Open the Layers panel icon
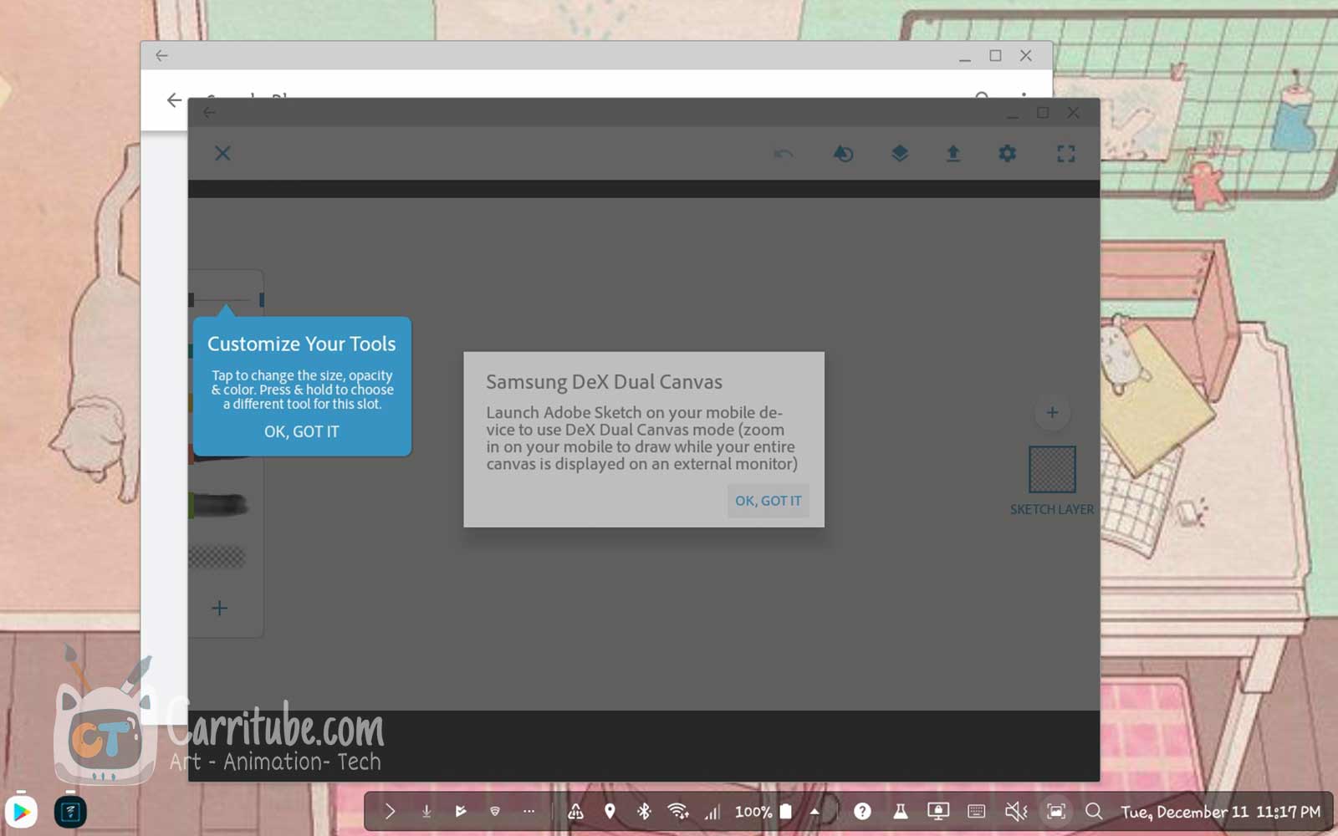Screen dimensions: 1338x836 899,154
